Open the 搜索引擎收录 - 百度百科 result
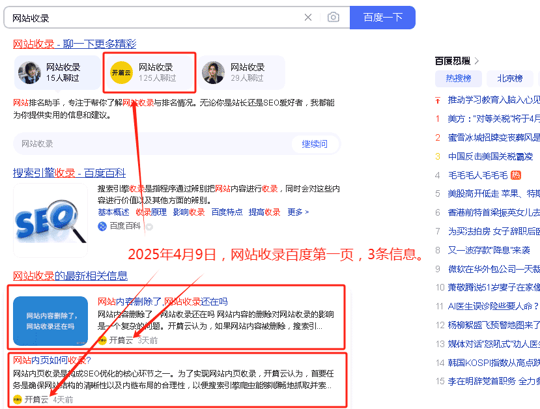The height and width of the screenshot is (409, 540). tap(69, 173)
